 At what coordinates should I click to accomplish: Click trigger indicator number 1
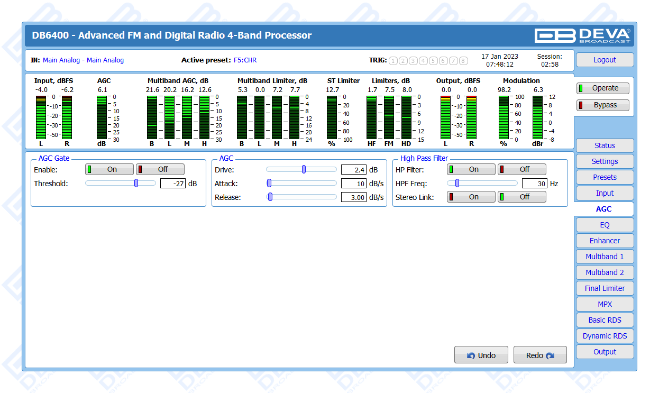[x=393, y=61]
